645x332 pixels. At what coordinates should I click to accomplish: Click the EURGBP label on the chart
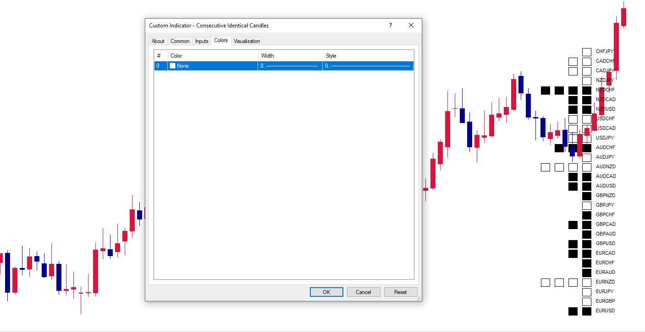606,301
